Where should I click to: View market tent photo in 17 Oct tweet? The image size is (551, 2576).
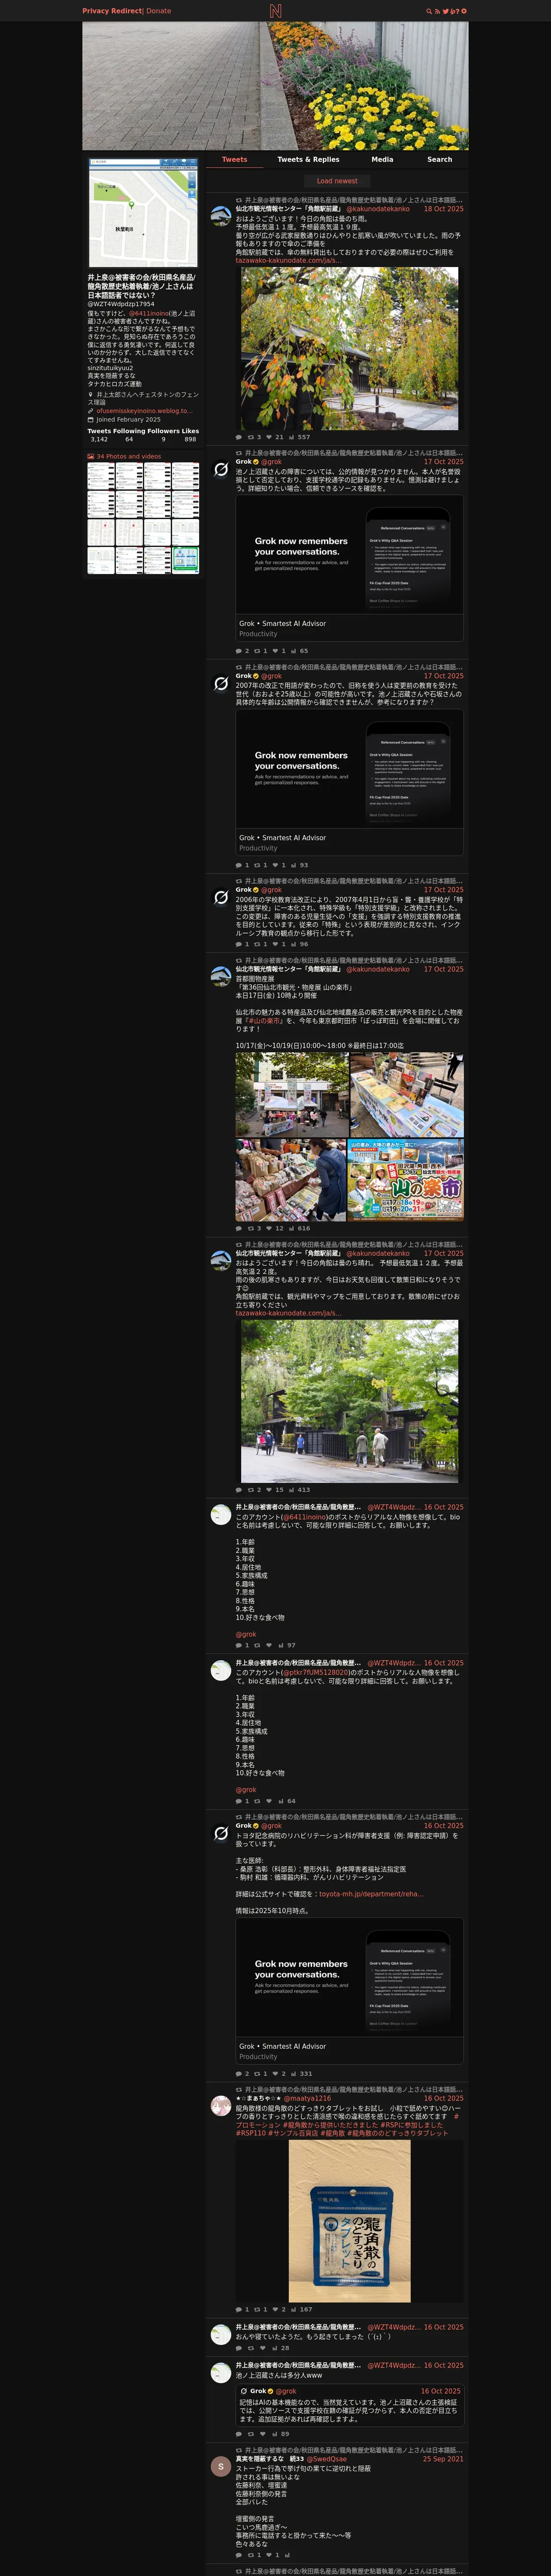(292, 1095)
